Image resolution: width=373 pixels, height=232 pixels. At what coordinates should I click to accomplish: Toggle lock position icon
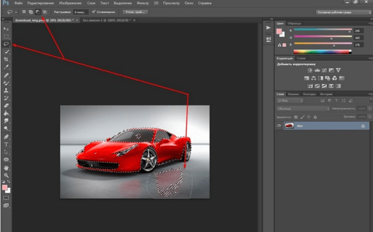309,117
